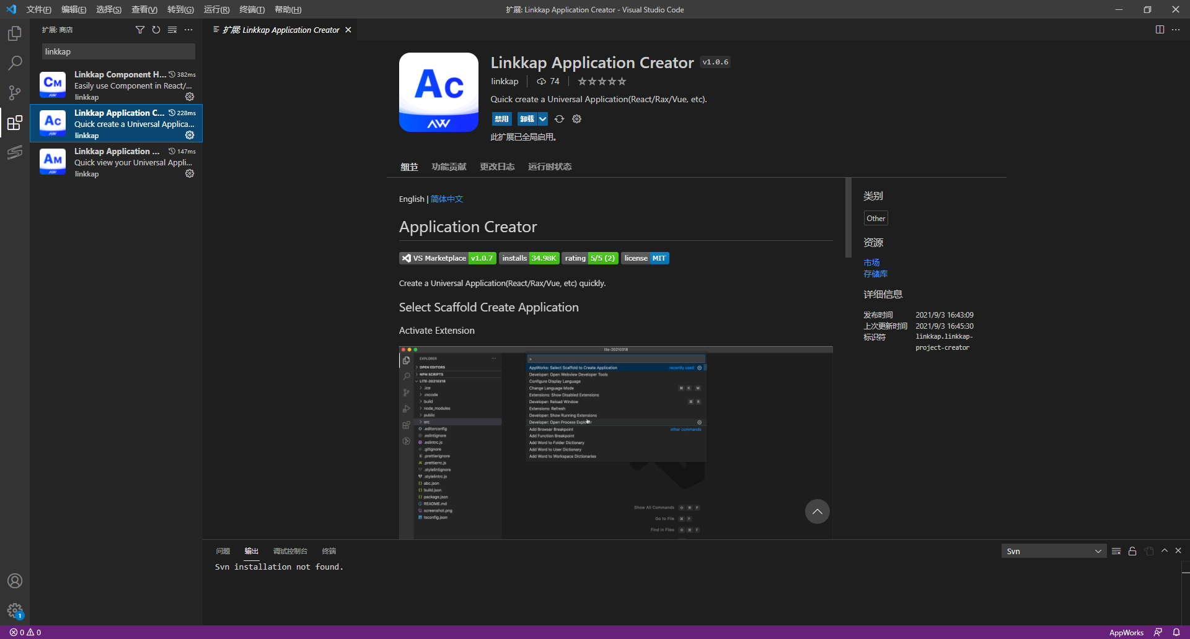Open the 转到(G) menu
Image resolution: width=1190 pixels, height=639 pixels.
[180, 9]
